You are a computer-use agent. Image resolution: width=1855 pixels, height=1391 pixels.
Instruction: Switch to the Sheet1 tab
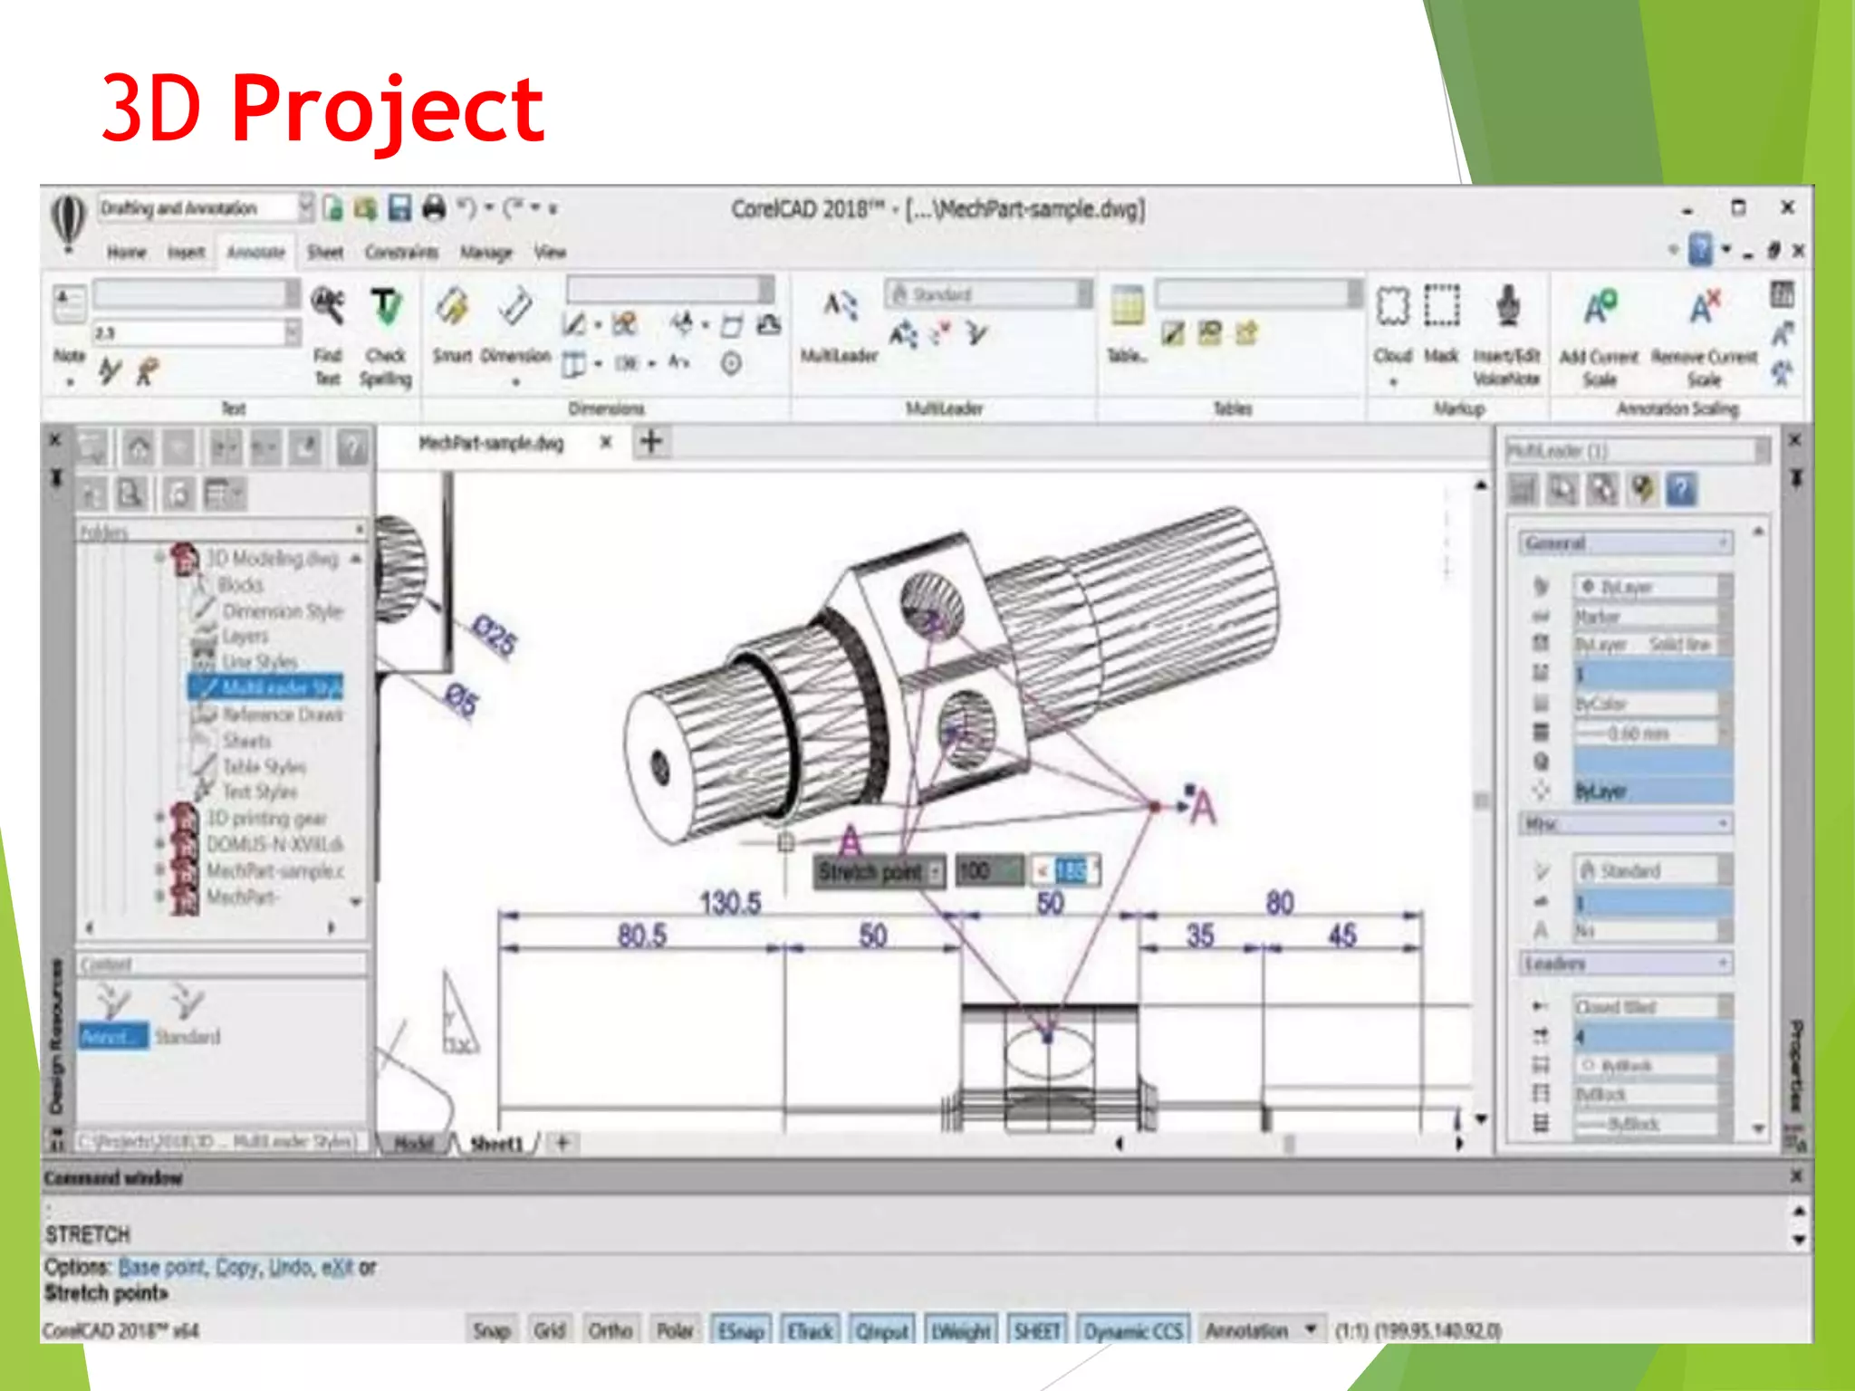coord(496,1144)
